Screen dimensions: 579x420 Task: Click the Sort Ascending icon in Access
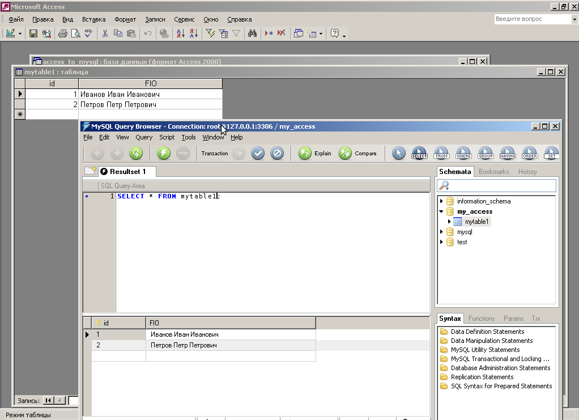(x=180, y=33)
